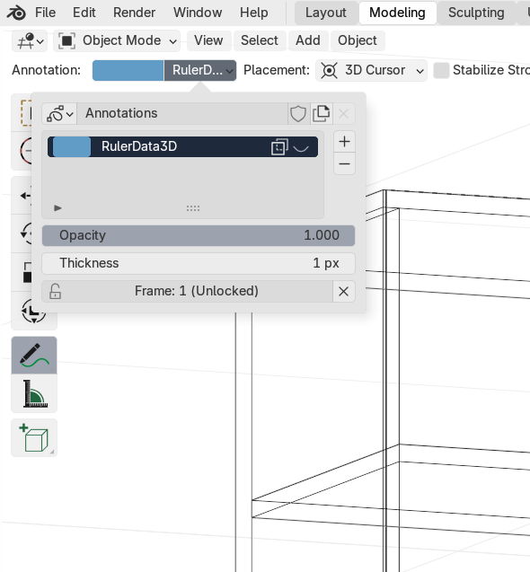Open the Render menu

click(x=134, y=13)
